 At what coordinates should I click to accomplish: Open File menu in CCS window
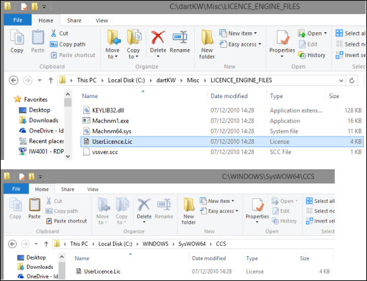pyautogui.click(x=16, y=189)
